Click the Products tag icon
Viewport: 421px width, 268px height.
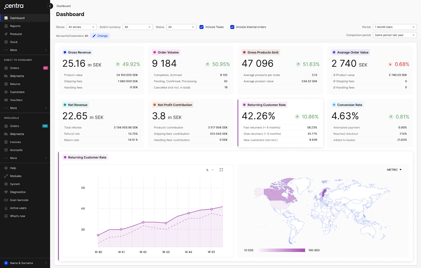tap(6, 34)
